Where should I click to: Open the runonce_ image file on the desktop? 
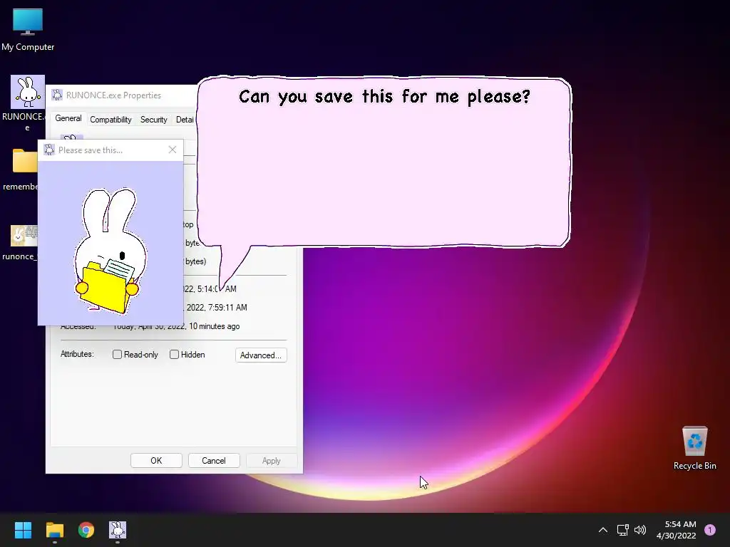click(24, 236)
